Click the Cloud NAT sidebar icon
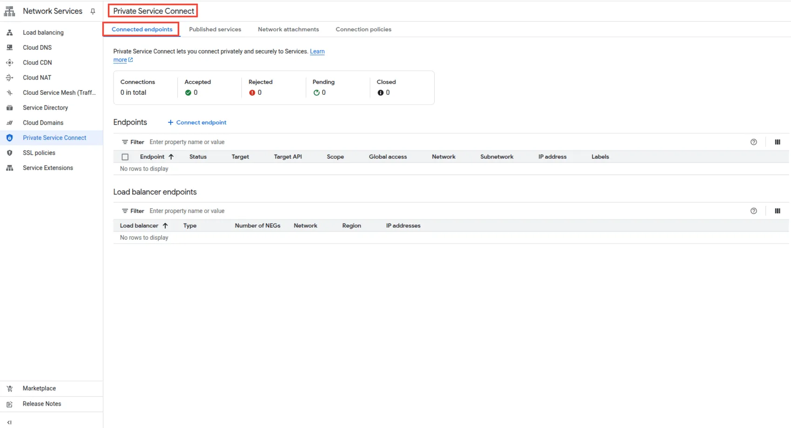The width and height of the screenshot is (791, 428). click(x=9, y=78)
